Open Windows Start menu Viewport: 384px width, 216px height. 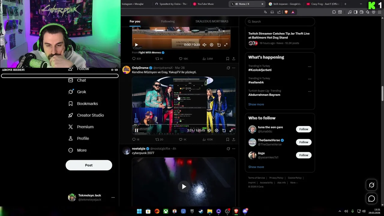(x=139, y=211)
